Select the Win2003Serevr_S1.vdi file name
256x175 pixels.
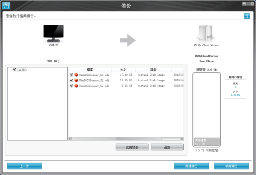tap(94, 81)
